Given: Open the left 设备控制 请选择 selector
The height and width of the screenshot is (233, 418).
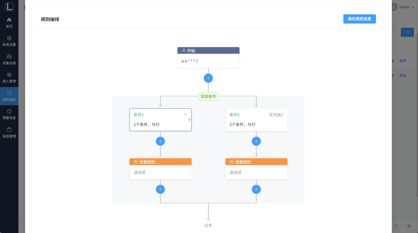Looking at the screenshot, I should coord(160,172).
